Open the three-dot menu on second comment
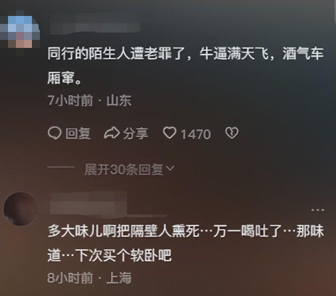Image resolution: width=336 pixels, height=296 pixels. [x=318, y=210]
